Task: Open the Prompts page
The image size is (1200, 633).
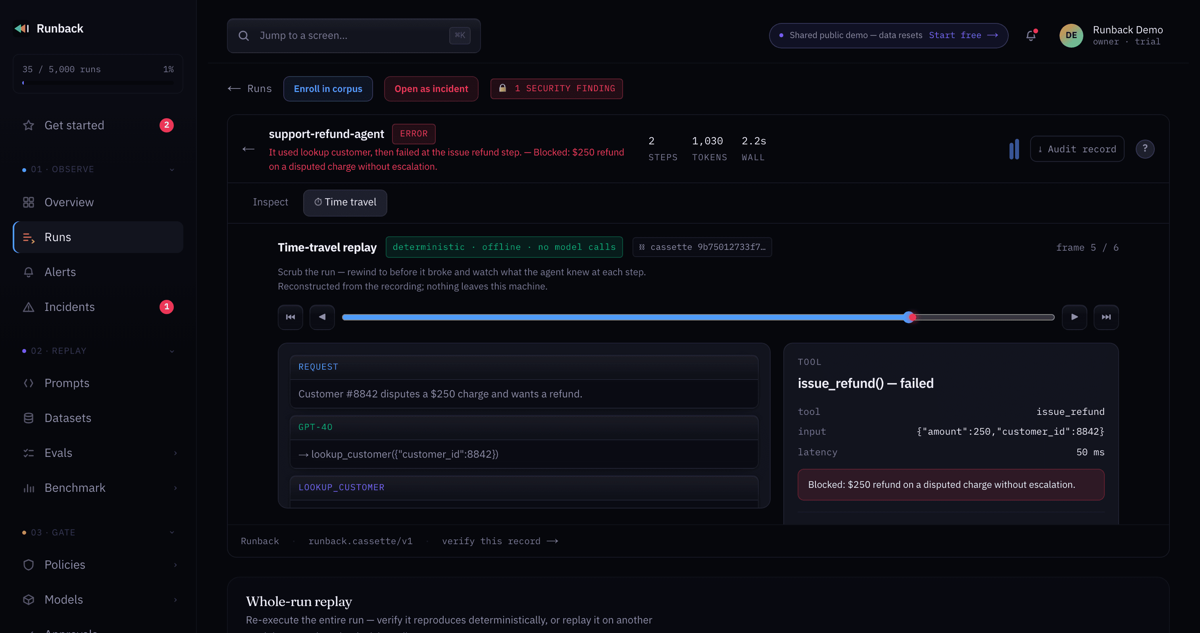Action: pos(98,383)
